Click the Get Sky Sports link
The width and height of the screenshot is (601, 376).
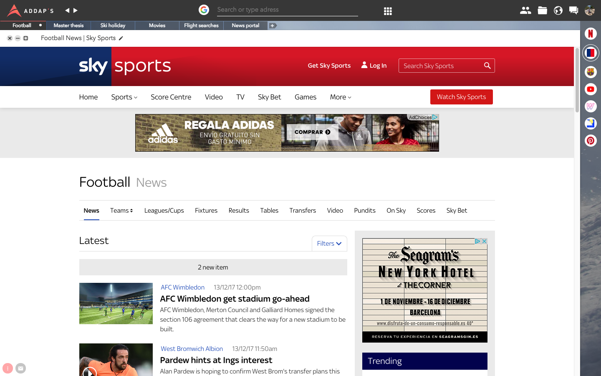(329, 66)
